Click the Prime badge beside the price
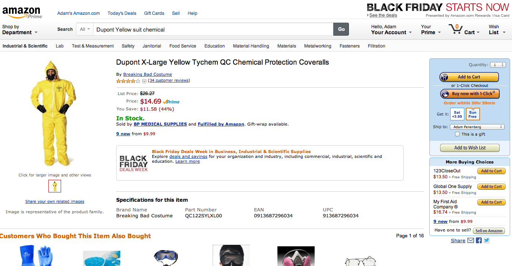This screenshot has width=512, height=266. 171,102
